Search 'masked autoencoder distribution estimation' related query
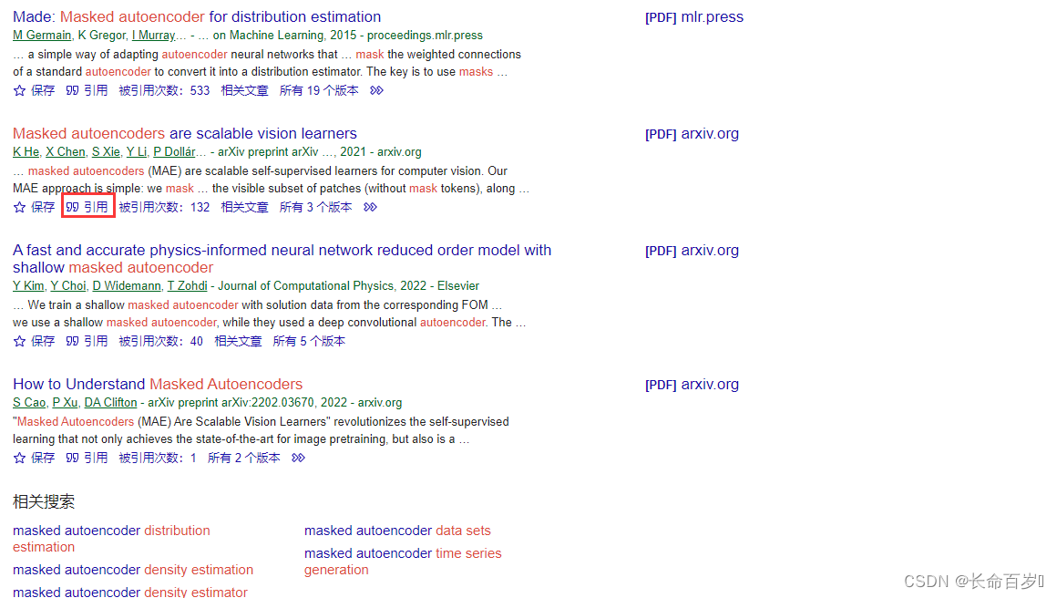The width and height of the screenshot is (1057, 598). click(111, 539)
